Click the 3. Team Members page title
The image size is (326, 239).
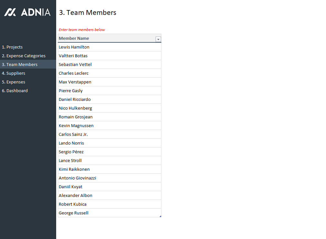pos(88,13)
